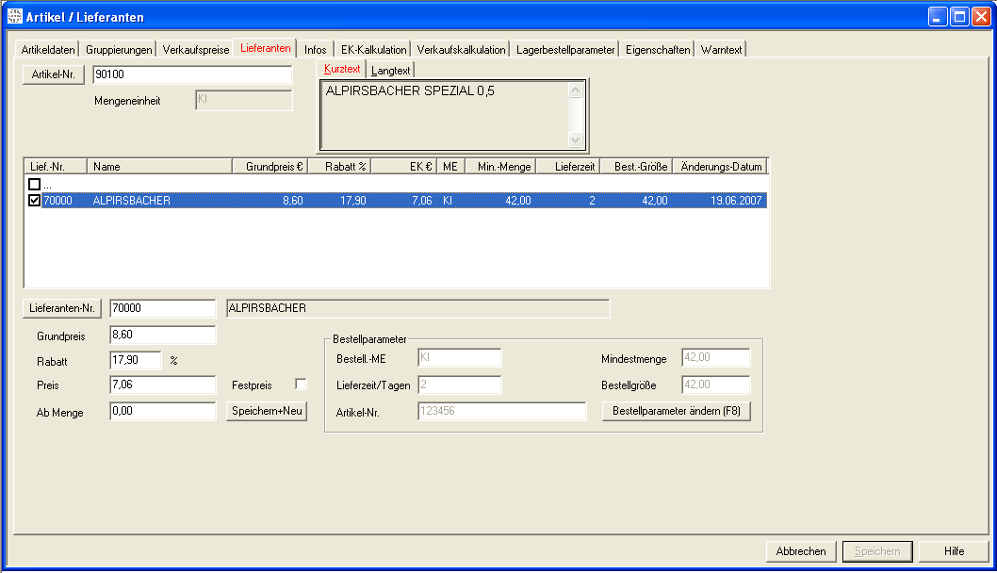The height and width of the screenshot is (573, 997).
Task: Click the Kurztext scroll down arrow
Action: [x=577, y=139]
